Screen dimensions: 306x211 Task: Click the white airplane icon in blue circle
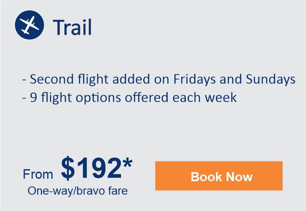(29, 25)
